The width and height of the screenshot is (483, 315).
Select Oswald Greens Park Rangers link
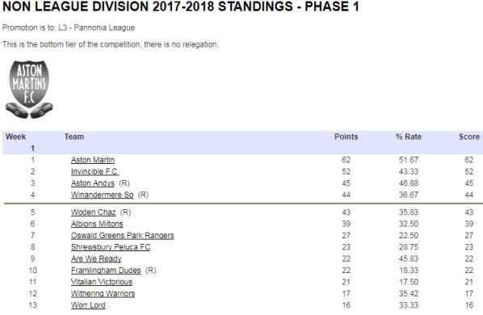pos(123,236)
